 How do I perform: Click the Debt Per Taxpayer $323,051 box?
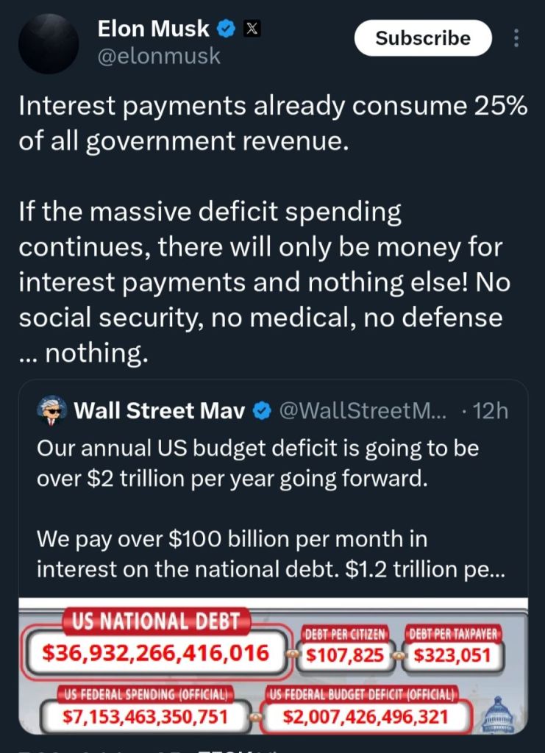point(452,654)
